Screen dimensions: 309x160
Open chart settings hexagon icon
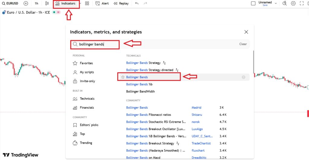click(x=293, y=4)
